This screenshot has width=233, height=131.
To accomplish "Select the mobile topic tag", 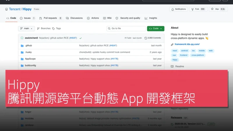I will pos(202,51).
